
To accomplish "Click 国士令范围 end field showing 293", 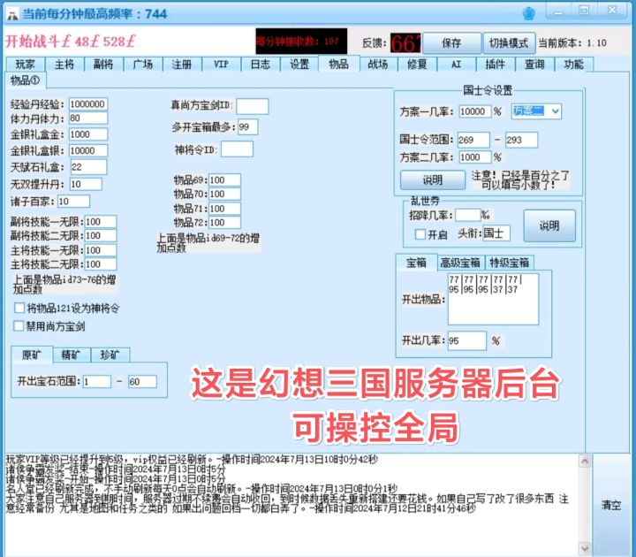I will coord(522,140).
